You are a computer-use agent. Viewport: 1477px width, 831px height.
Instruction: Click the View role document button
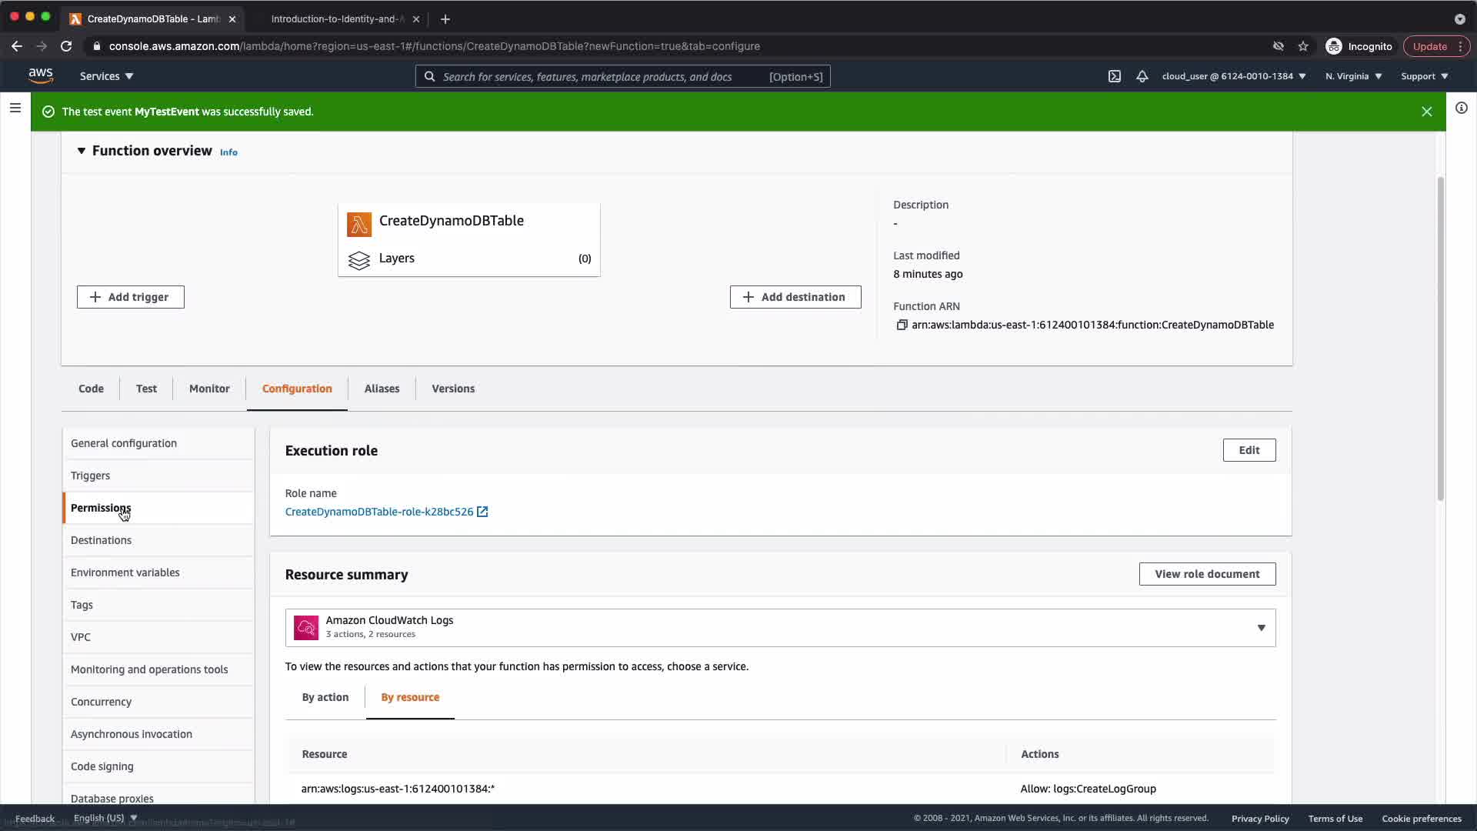(x=1206, y=574)
